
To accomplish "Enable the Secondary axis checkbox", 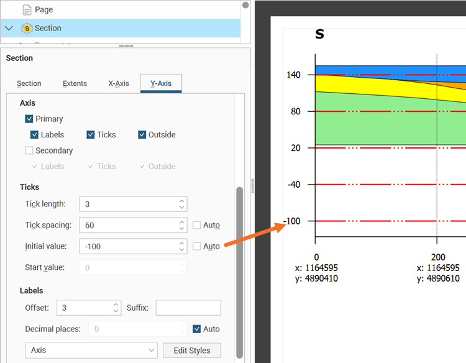I will (x=29, y=150).
